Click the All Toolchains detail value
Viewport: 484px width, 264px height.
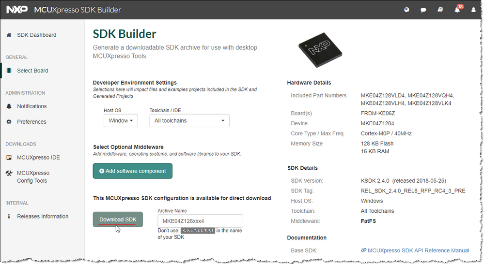(377, 211)
